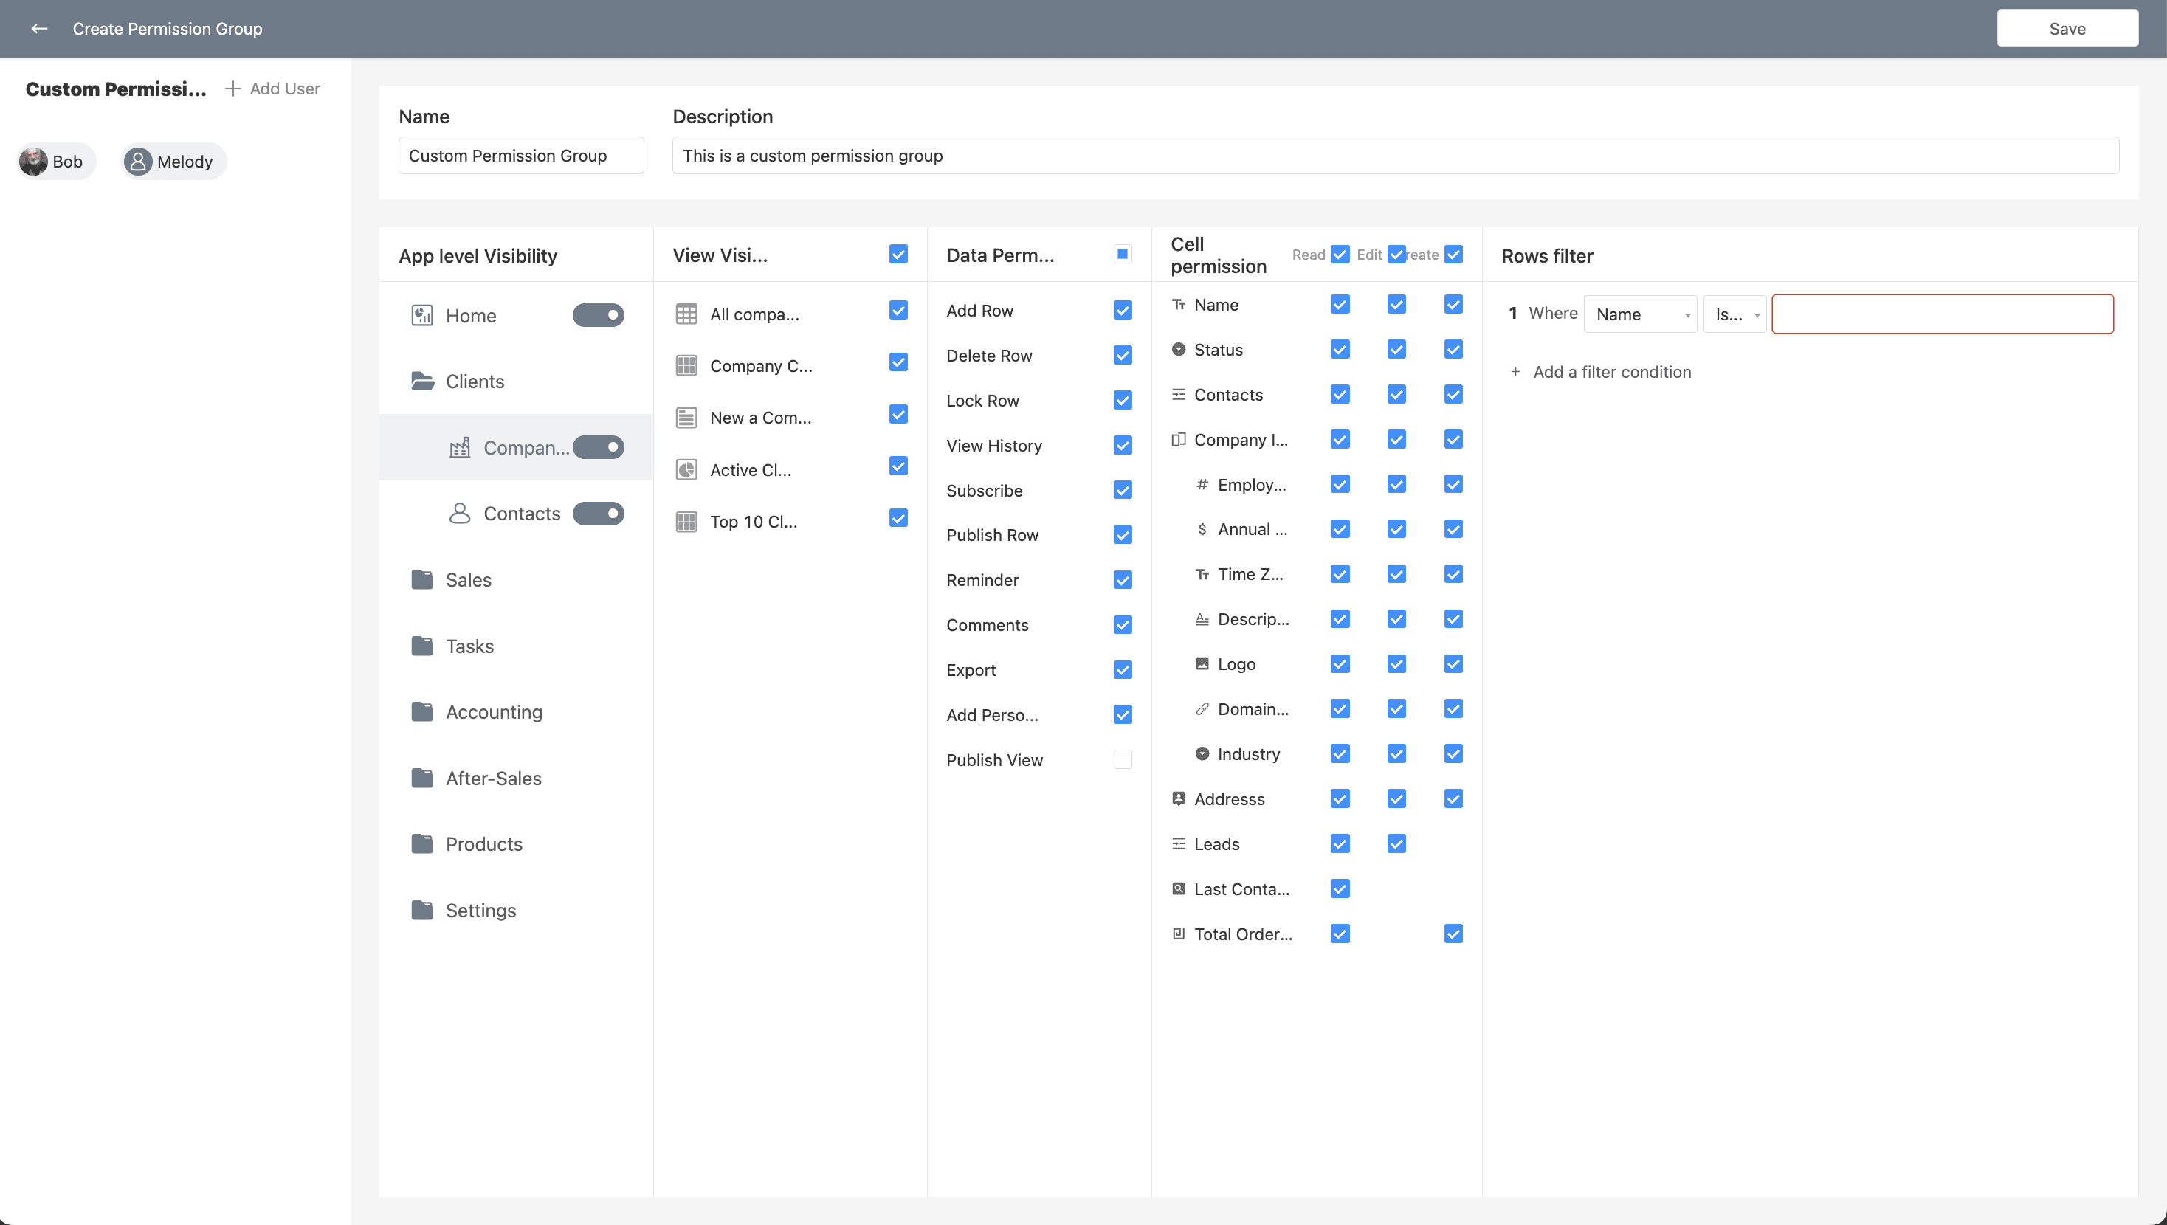This screenshot has width=2167, height=1225.
Task: Click the Contacts person icon
Action: (459, 513)
